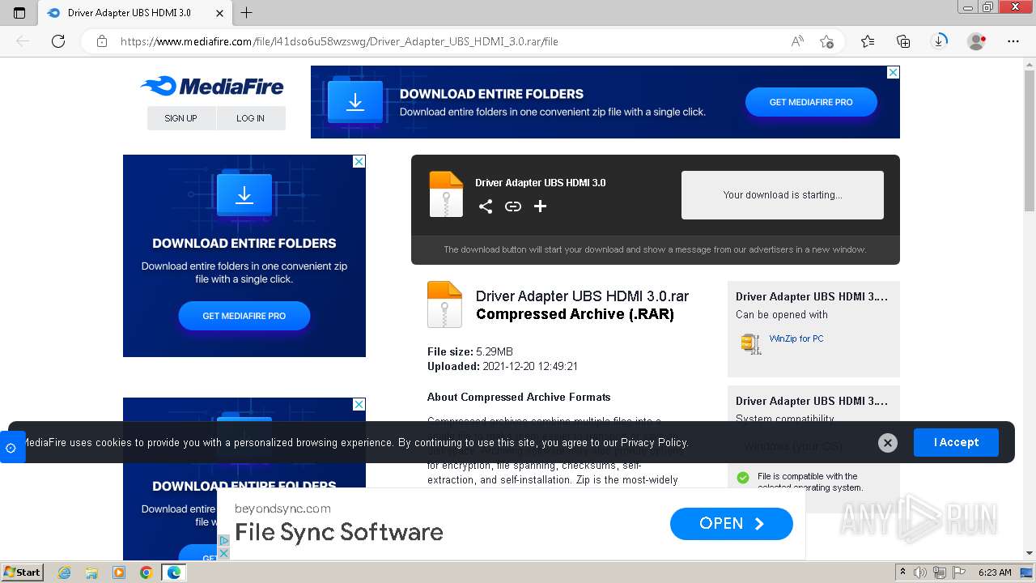The height and width of the screenshot is (583, 1036).
Task: Show hidden tray icons arrow
Action: coord(902,572)
